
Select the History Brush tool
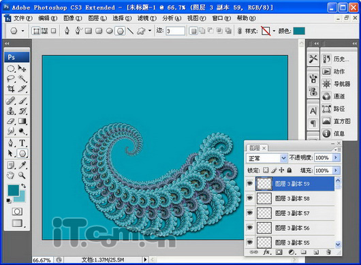coord(22,111)
